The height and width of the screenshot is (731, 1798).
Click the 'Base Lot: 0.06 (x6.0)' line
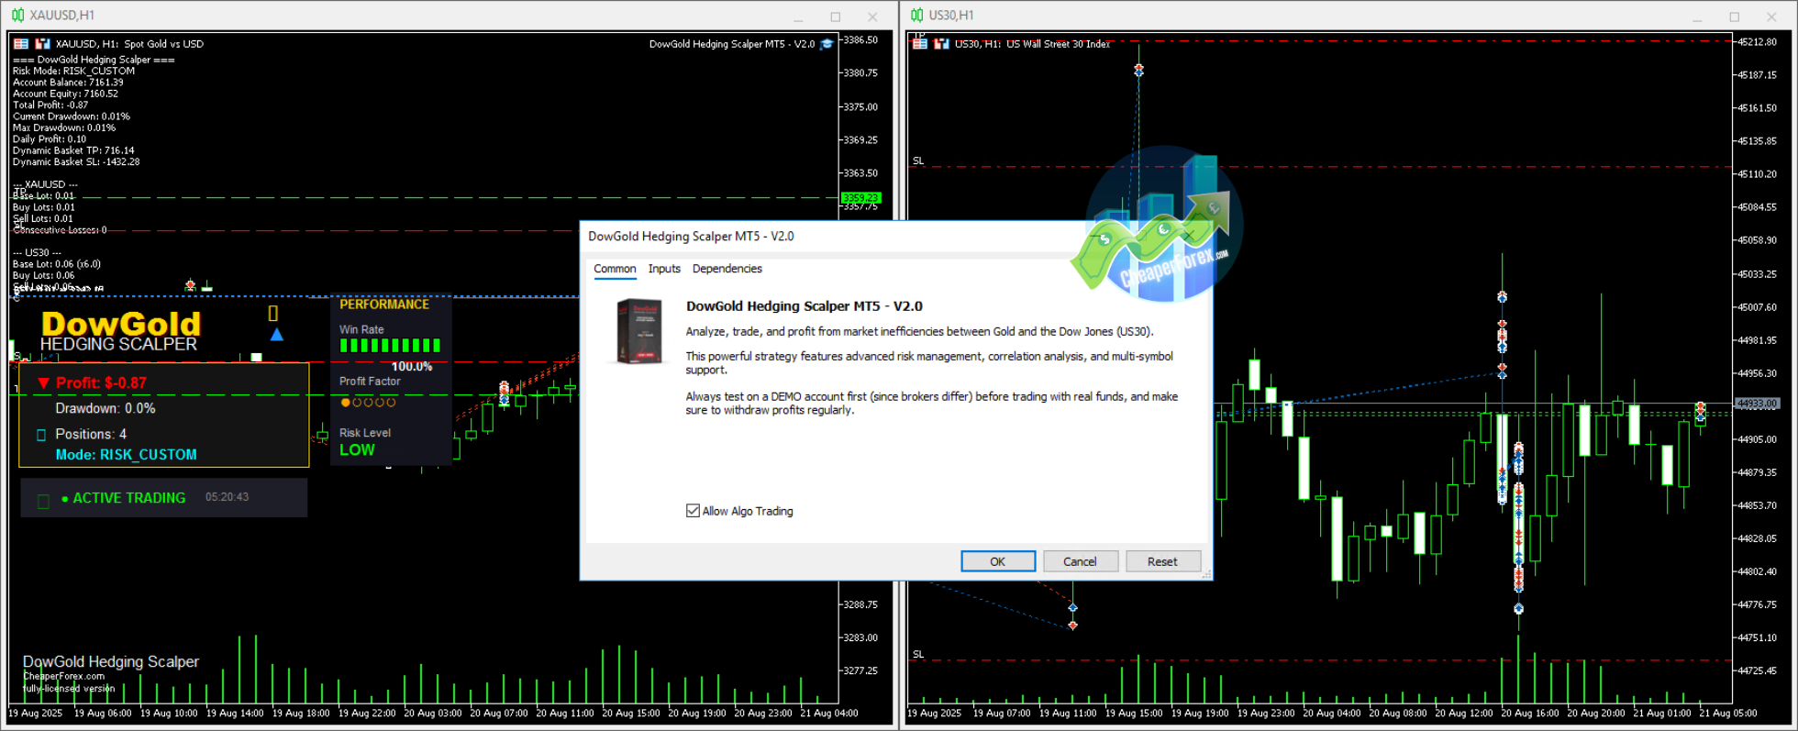(57, 264)
